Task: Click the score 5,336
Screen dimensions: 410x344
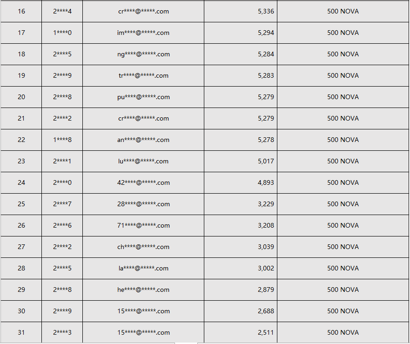Action: click(x=266, y=11)
